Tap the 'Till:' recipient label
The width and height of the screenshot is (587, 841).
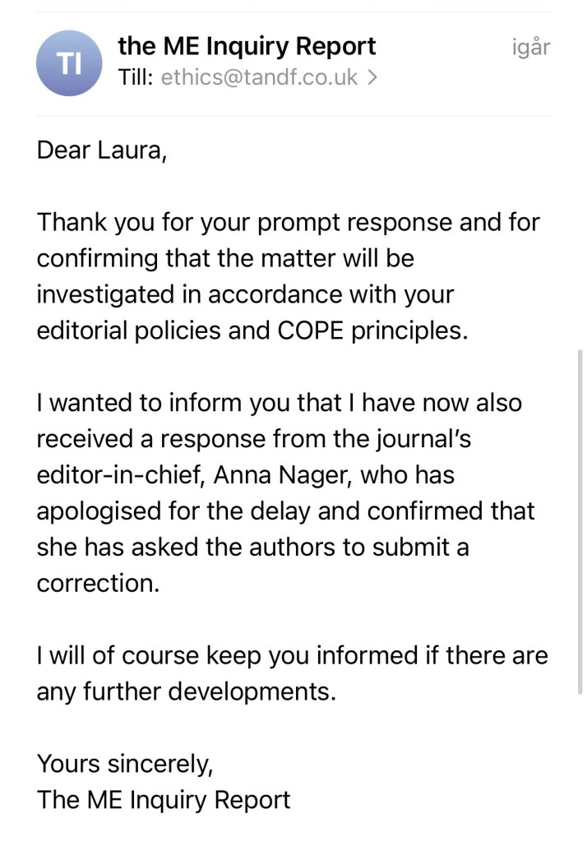pyautogui.click(x=136, y=77)
